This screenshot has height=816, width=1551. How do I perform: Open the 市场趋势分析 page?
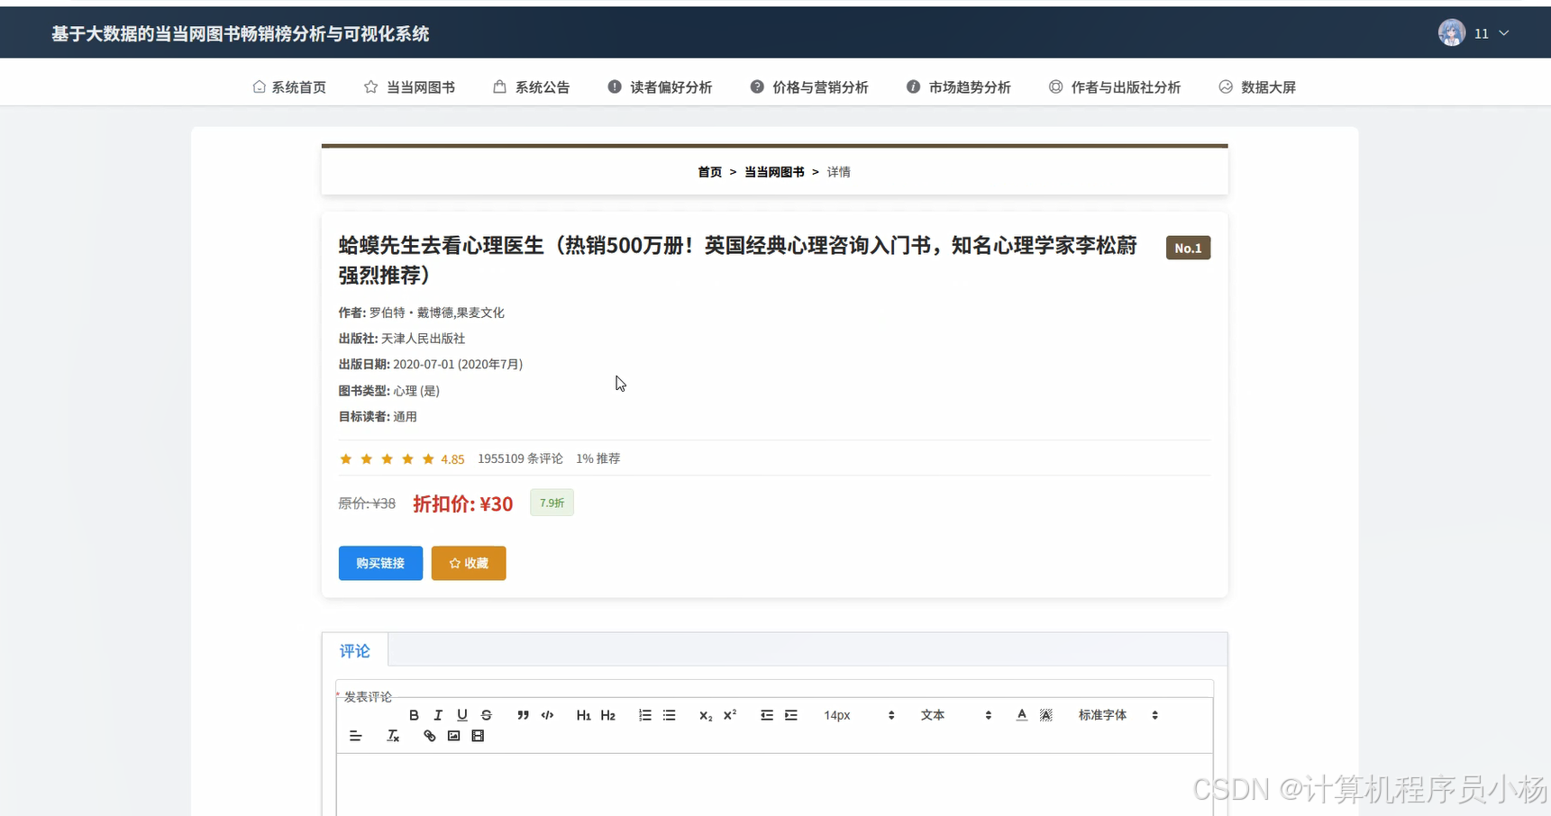point(958,87)
